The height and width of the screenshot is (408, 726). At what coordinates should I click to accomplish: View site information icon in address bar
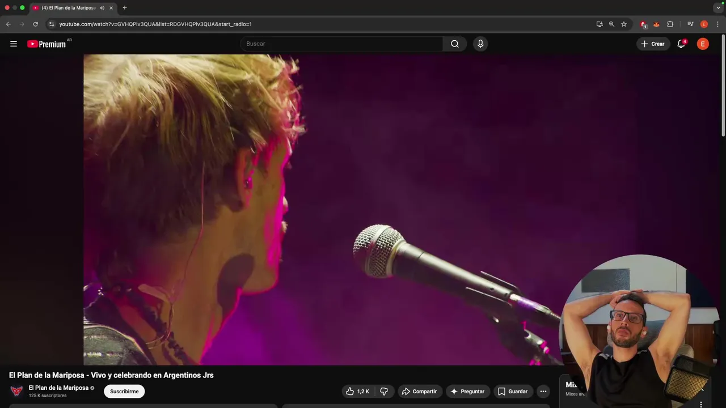point(52,24)
